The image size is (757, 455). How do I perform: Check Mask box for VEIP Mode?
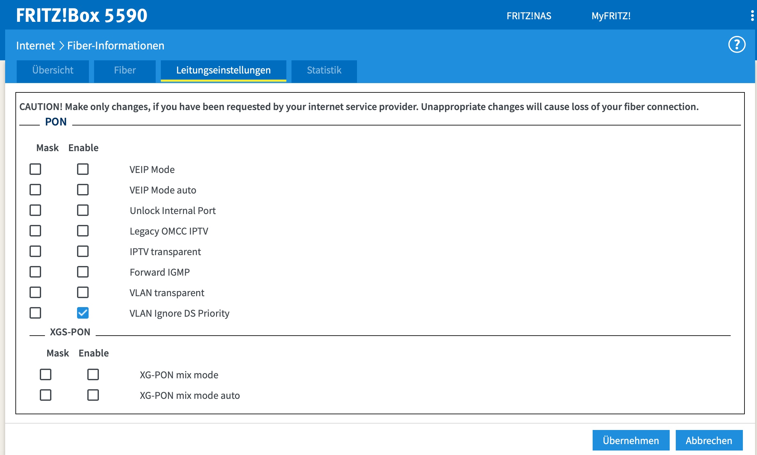pyautogui.click(x=35, y=169)
